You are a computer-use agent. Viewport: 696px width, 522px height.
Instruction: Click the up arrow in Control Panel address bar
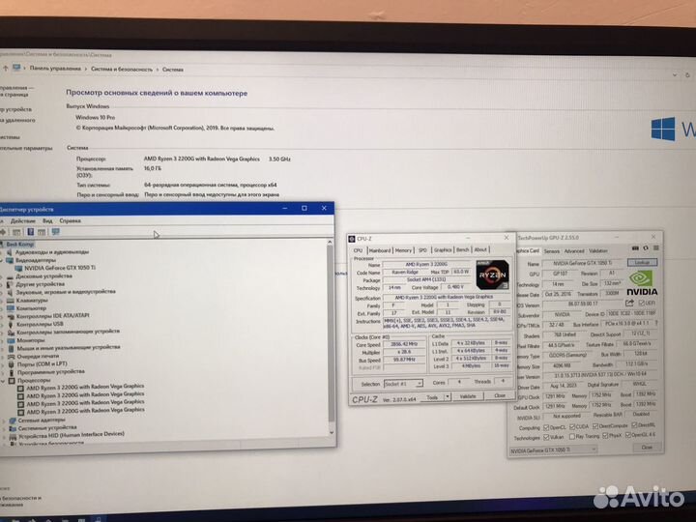pyautogui.click(x=6, y=68)
